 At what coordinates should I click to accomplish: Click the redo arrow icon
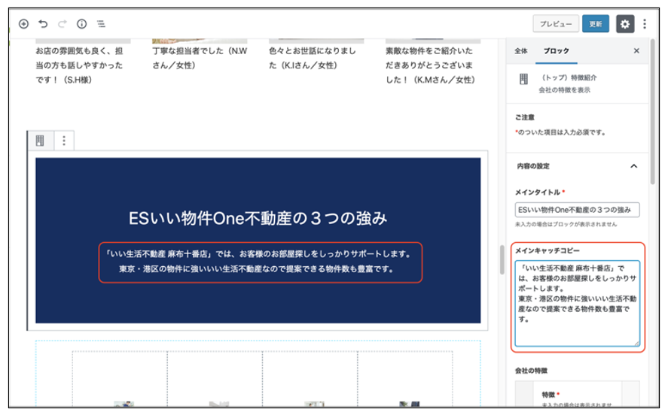(x=63, y=24)
